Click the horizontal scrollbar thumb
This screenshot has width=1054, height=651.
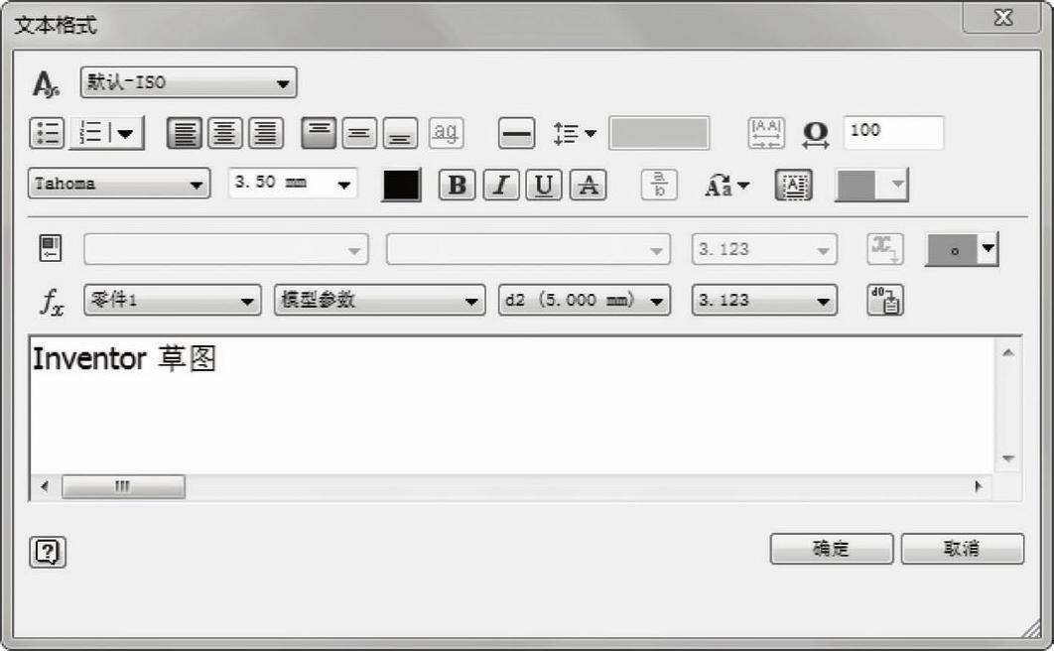[x=123, y=486]
